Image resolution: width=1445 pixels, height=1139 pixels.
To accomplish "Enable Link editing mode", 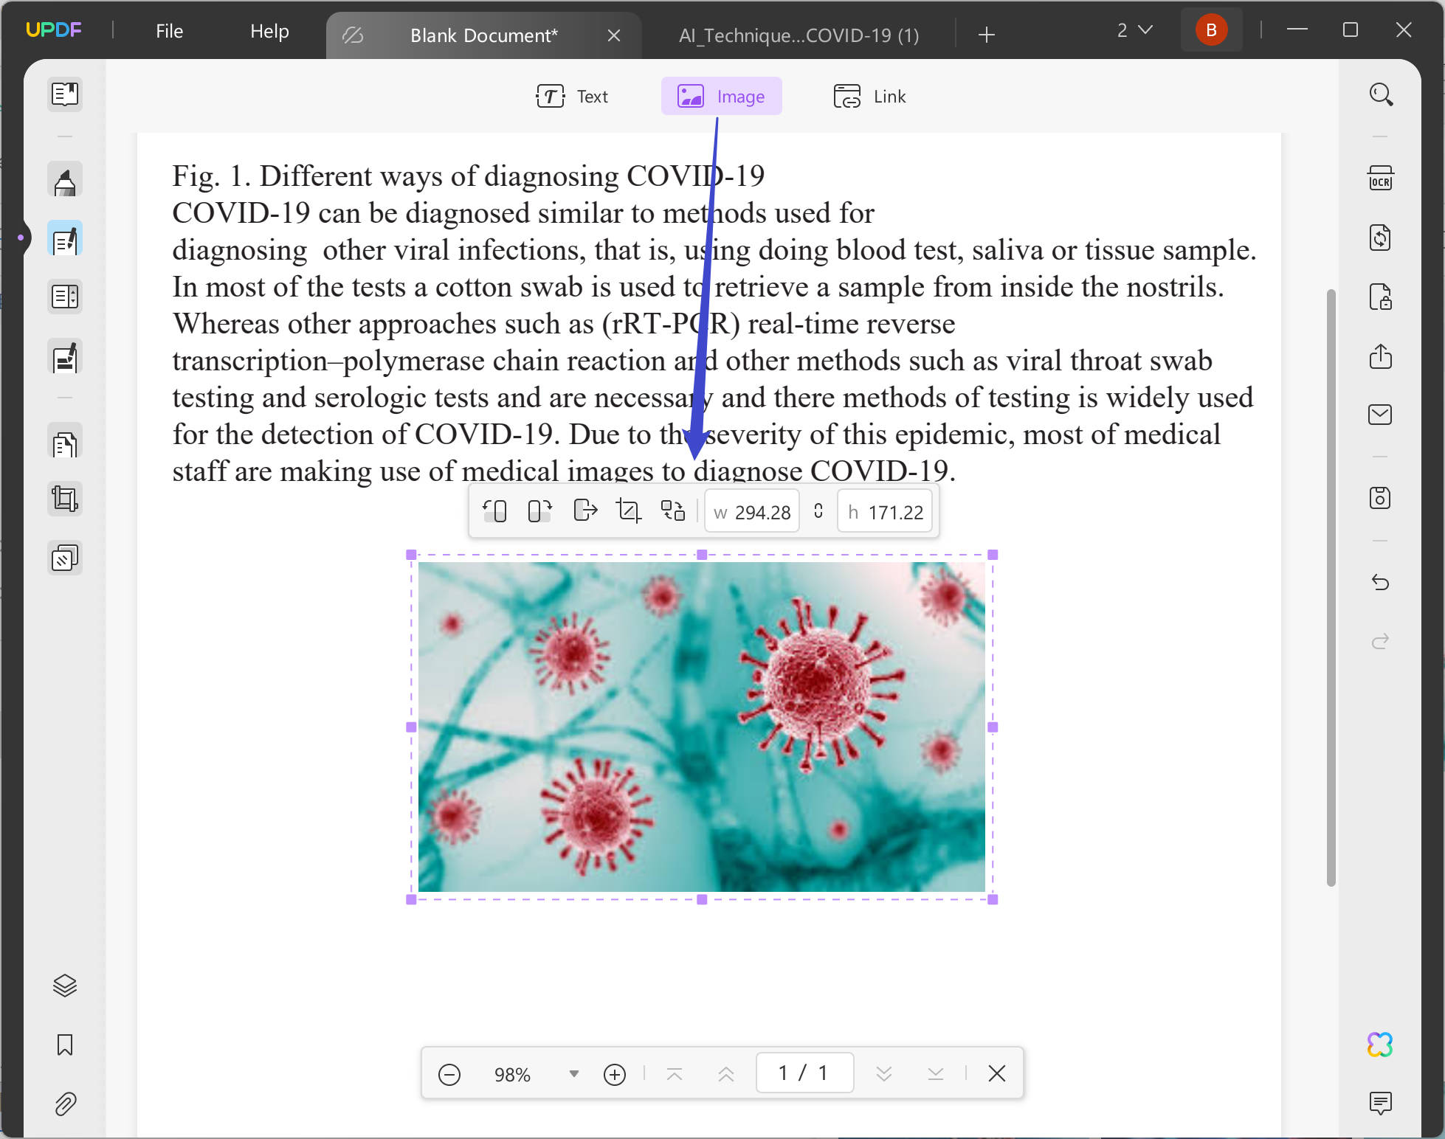I will point(870,96).
